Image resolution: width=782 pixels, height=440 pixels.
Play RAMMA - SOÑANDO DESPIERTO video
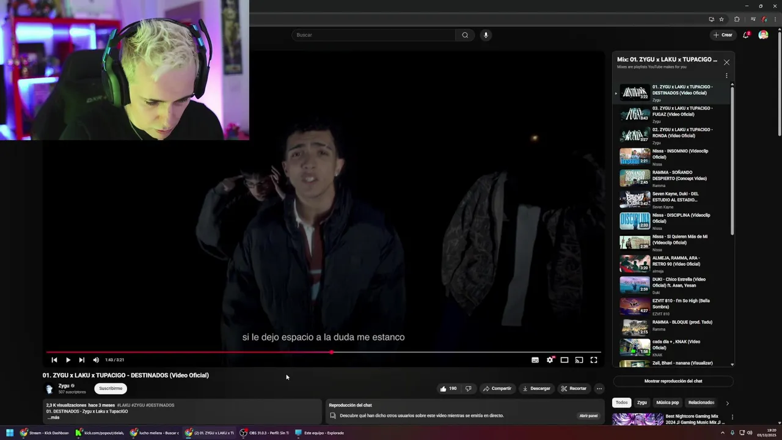click(x=671, y=178)
